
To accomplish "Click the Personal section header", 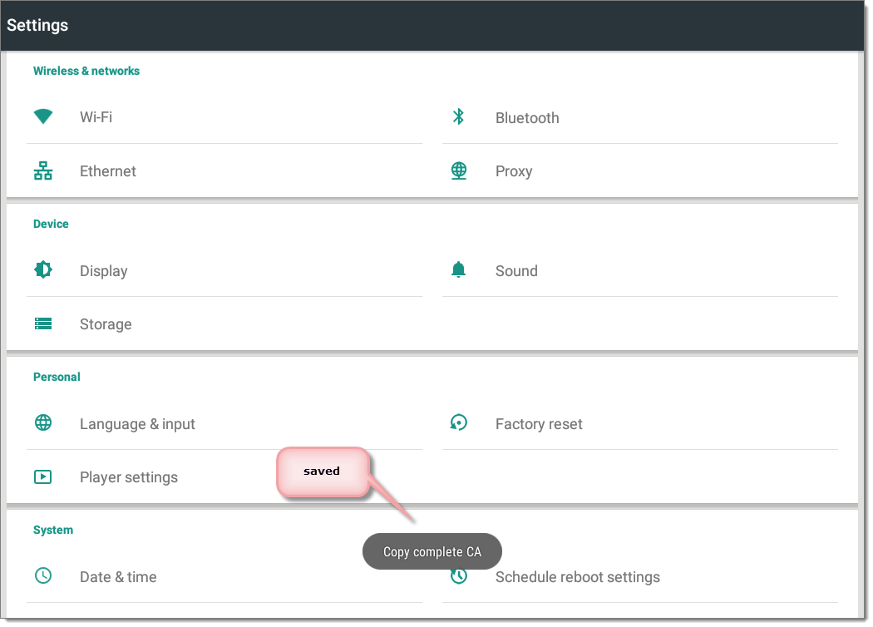I will click(57, 377).
